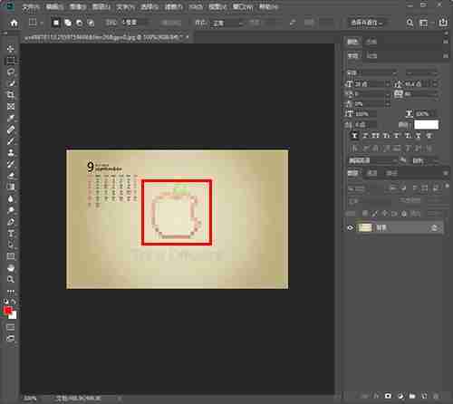The height and width of the screenshot is (404, 453).
Task: Select the Crop tool
Action: click(11, 95)
